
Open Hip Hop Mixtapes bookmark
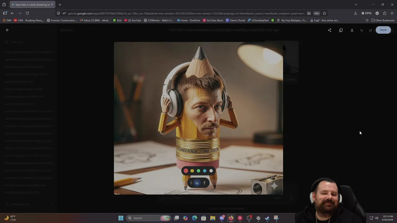click(292, 20)
